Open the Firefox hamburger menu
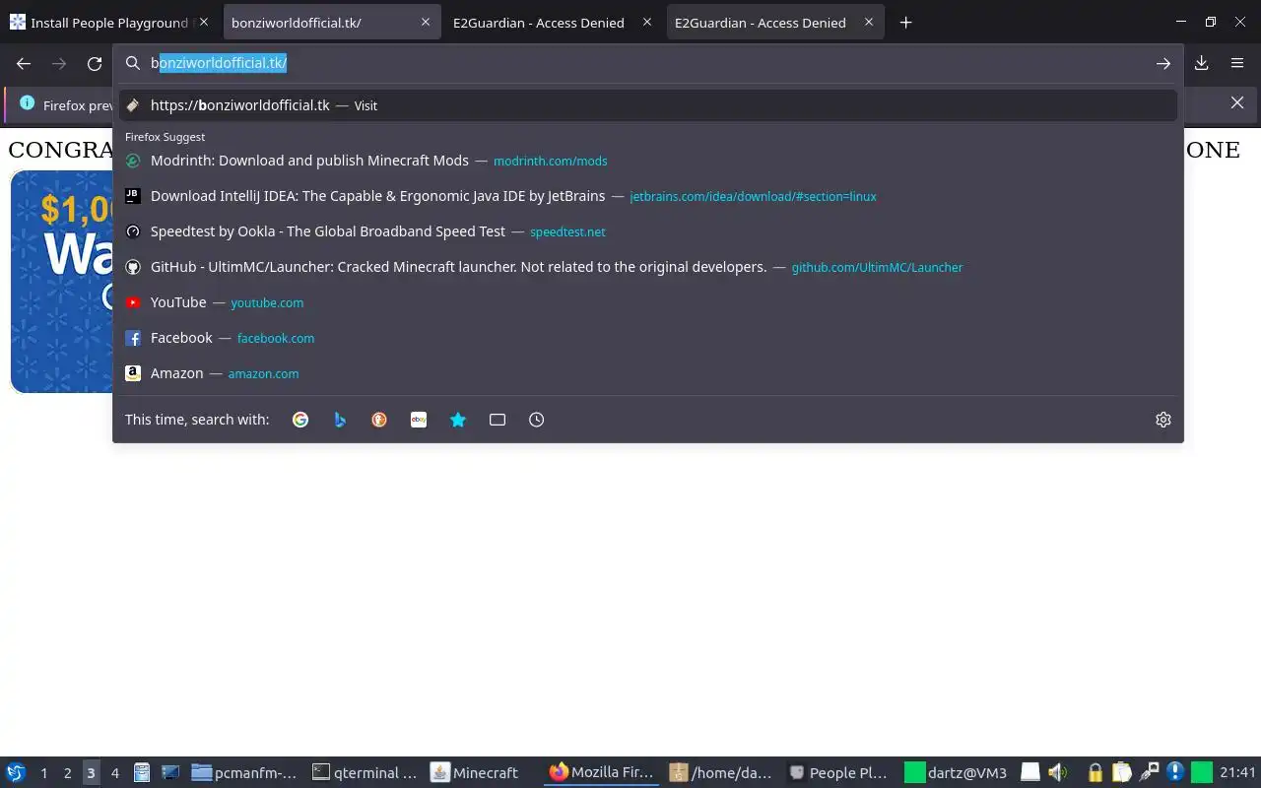The image size is (1261, 788). click(1237, 63)
